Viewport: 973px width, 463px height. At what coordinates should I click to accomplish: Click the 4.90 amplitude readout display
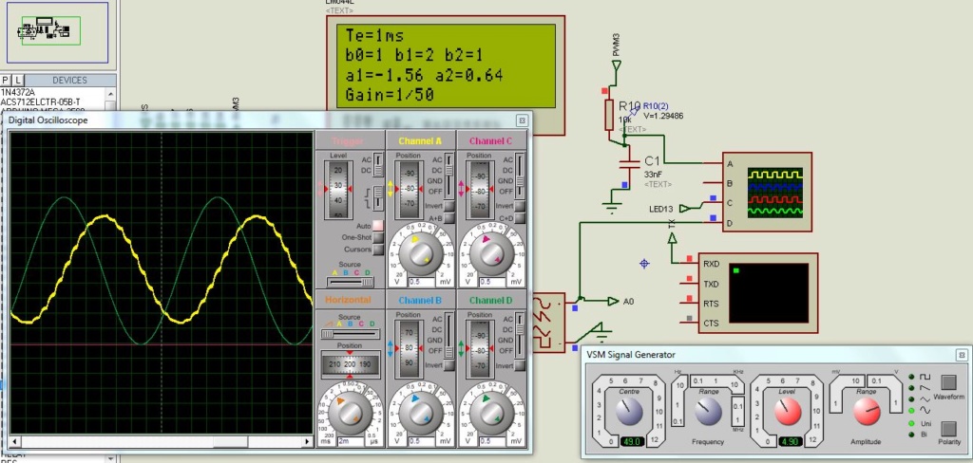click(x=790, y=442)
